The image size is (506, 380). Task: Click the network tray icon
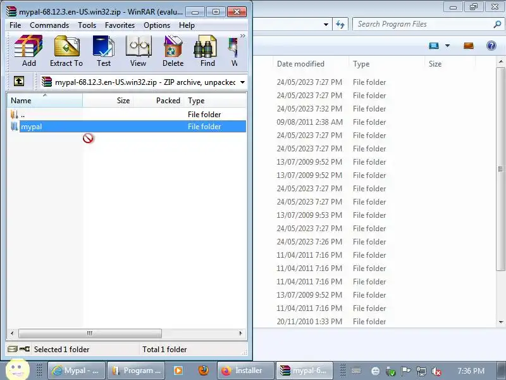tap(421, 371)
